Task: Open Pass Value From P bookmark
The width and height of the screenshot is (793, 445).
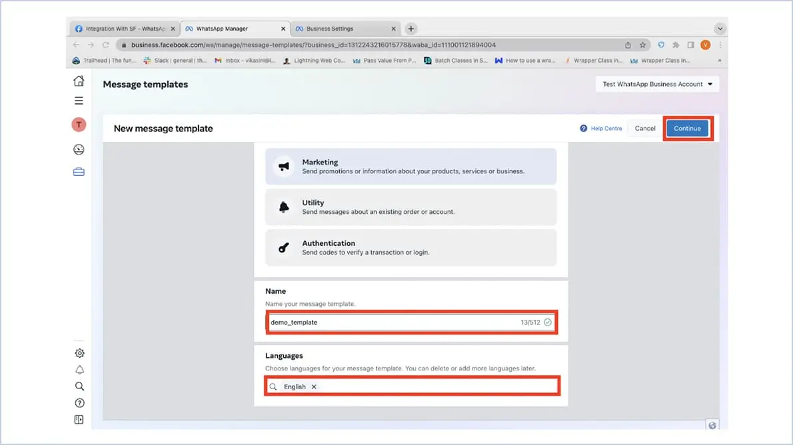Action: [385, 61]
